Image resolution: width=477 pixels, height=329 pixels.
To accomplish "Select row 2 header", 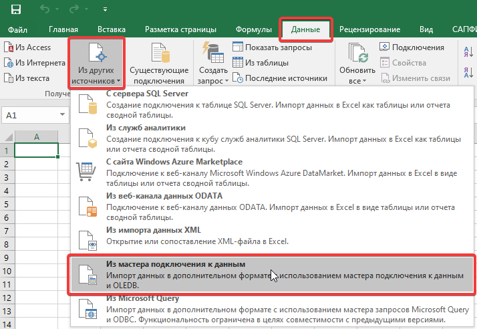I will click(7, 164).
